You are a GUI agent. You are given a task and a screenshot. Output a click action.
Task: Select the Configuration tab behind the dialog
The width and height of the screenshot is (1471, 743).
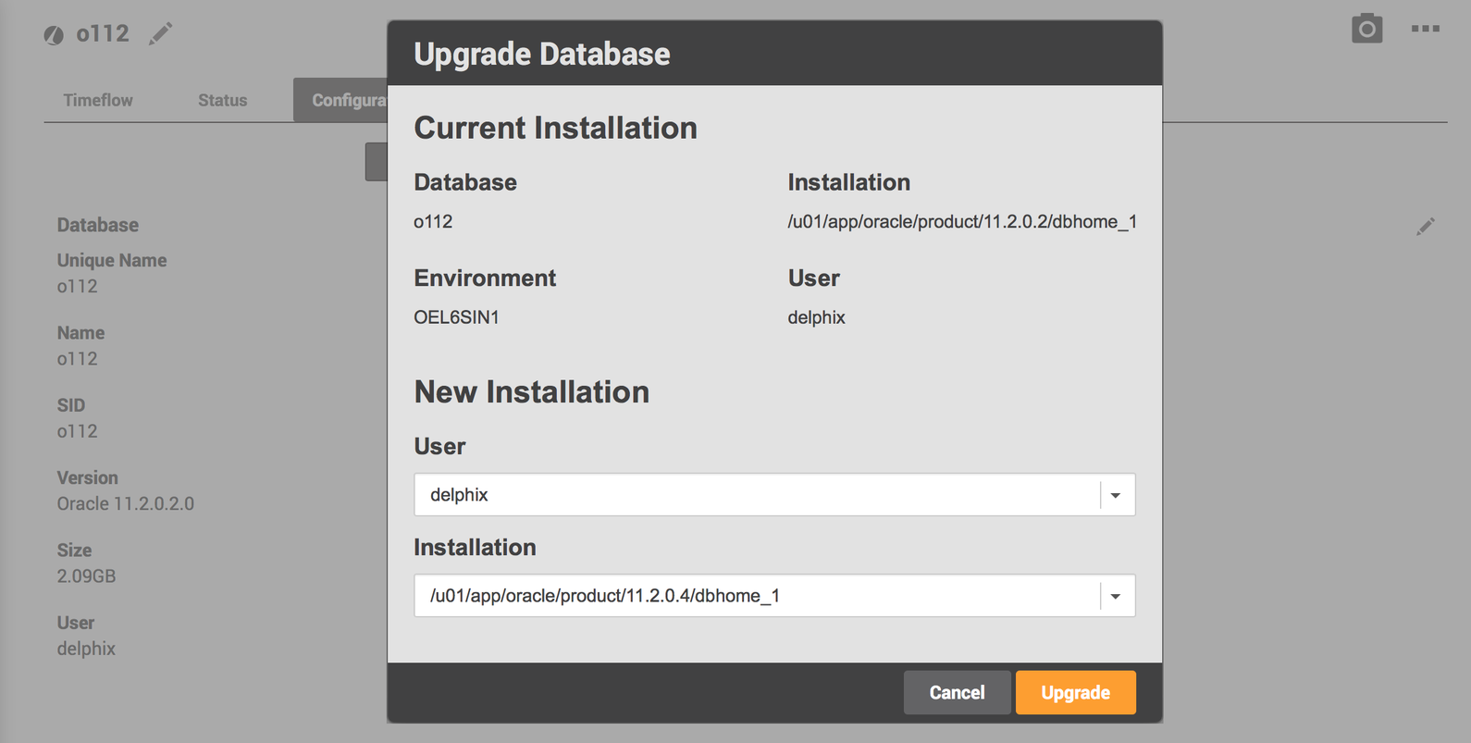click(340, 100)
